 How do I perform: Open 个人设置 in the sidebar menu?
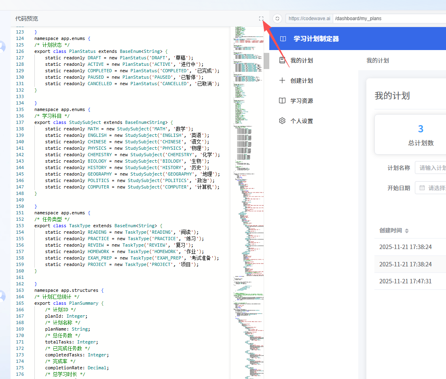point(302,121)
